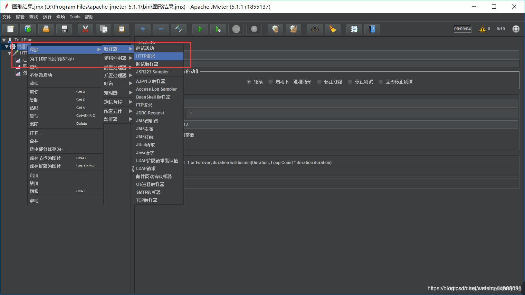Viewport: 525px width, 295px height.
Task: Choose OS进程取样器 entry
Action: pos(159,184)
